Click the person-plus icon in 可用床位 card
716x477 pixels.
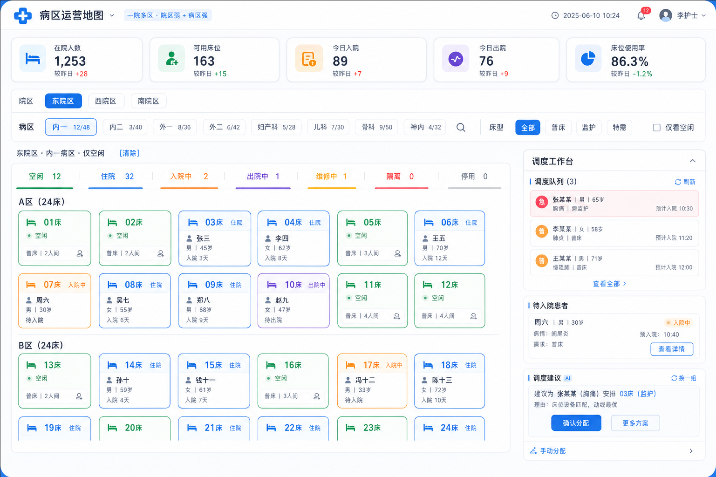(x=171, y=59)
